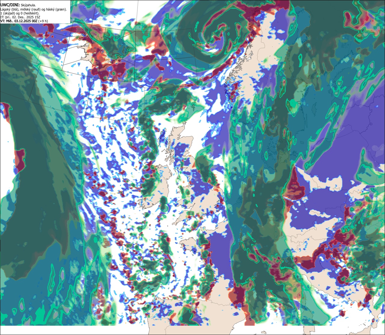Click the legend line 'Lágský (blá), miðský (rauð) og háský (græn).'

coord(34,9)
